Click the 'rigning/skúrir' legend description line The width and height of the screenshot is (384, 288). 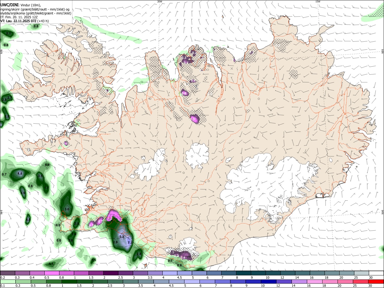(x=35, y=9)
